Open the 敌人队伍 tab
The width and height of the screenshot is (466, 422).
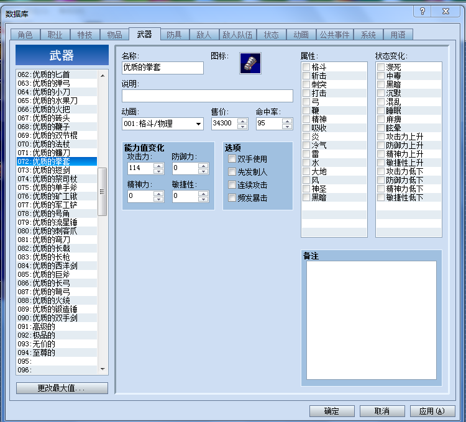click(237, 35)
